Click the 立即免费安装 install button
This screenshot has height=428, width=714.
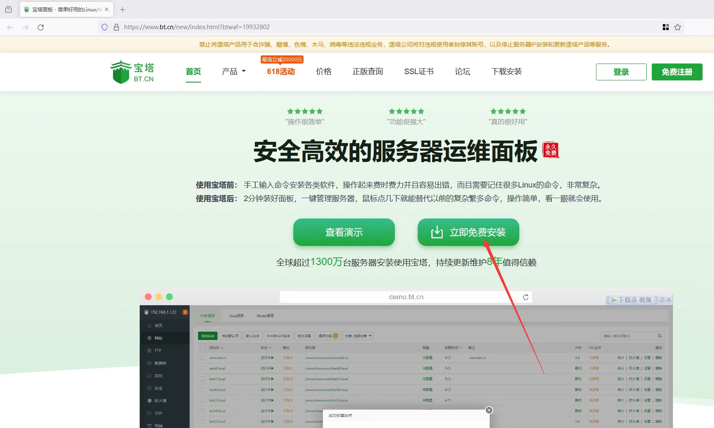coord(468,232)
